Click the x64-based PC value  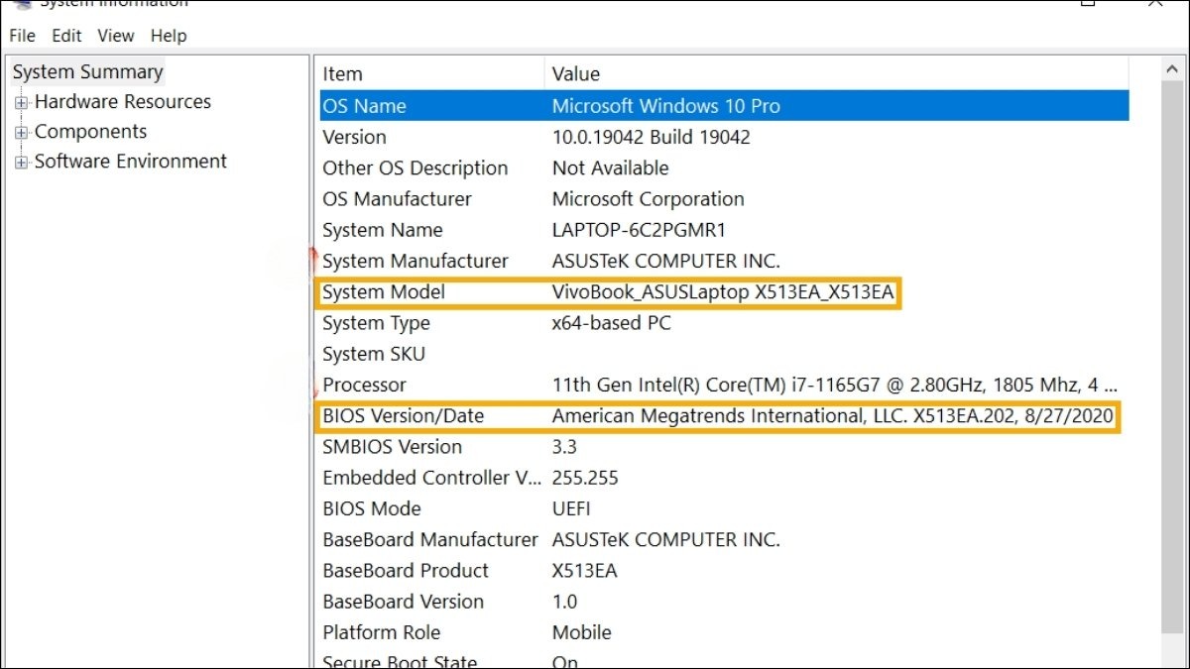611,323
